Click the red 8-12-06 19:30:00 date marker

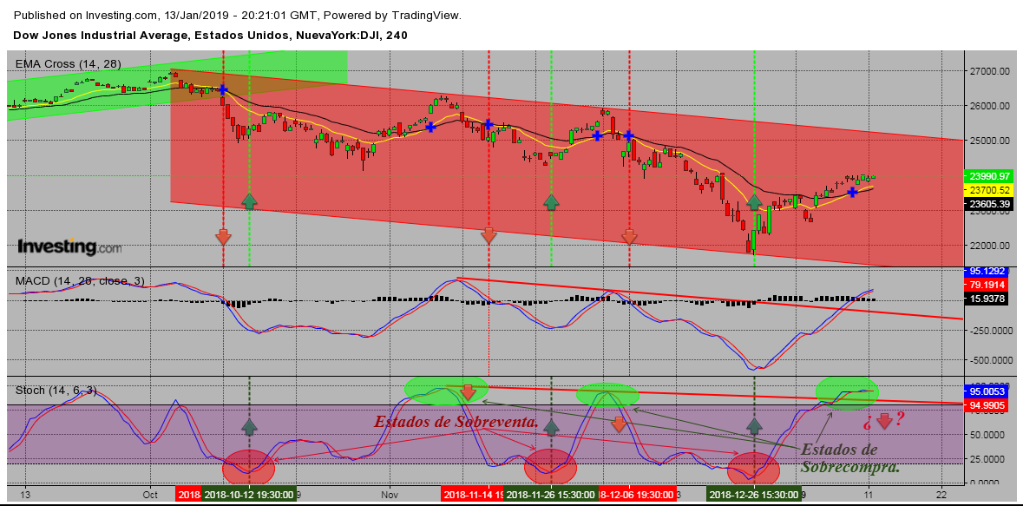(x=637, y=495)
